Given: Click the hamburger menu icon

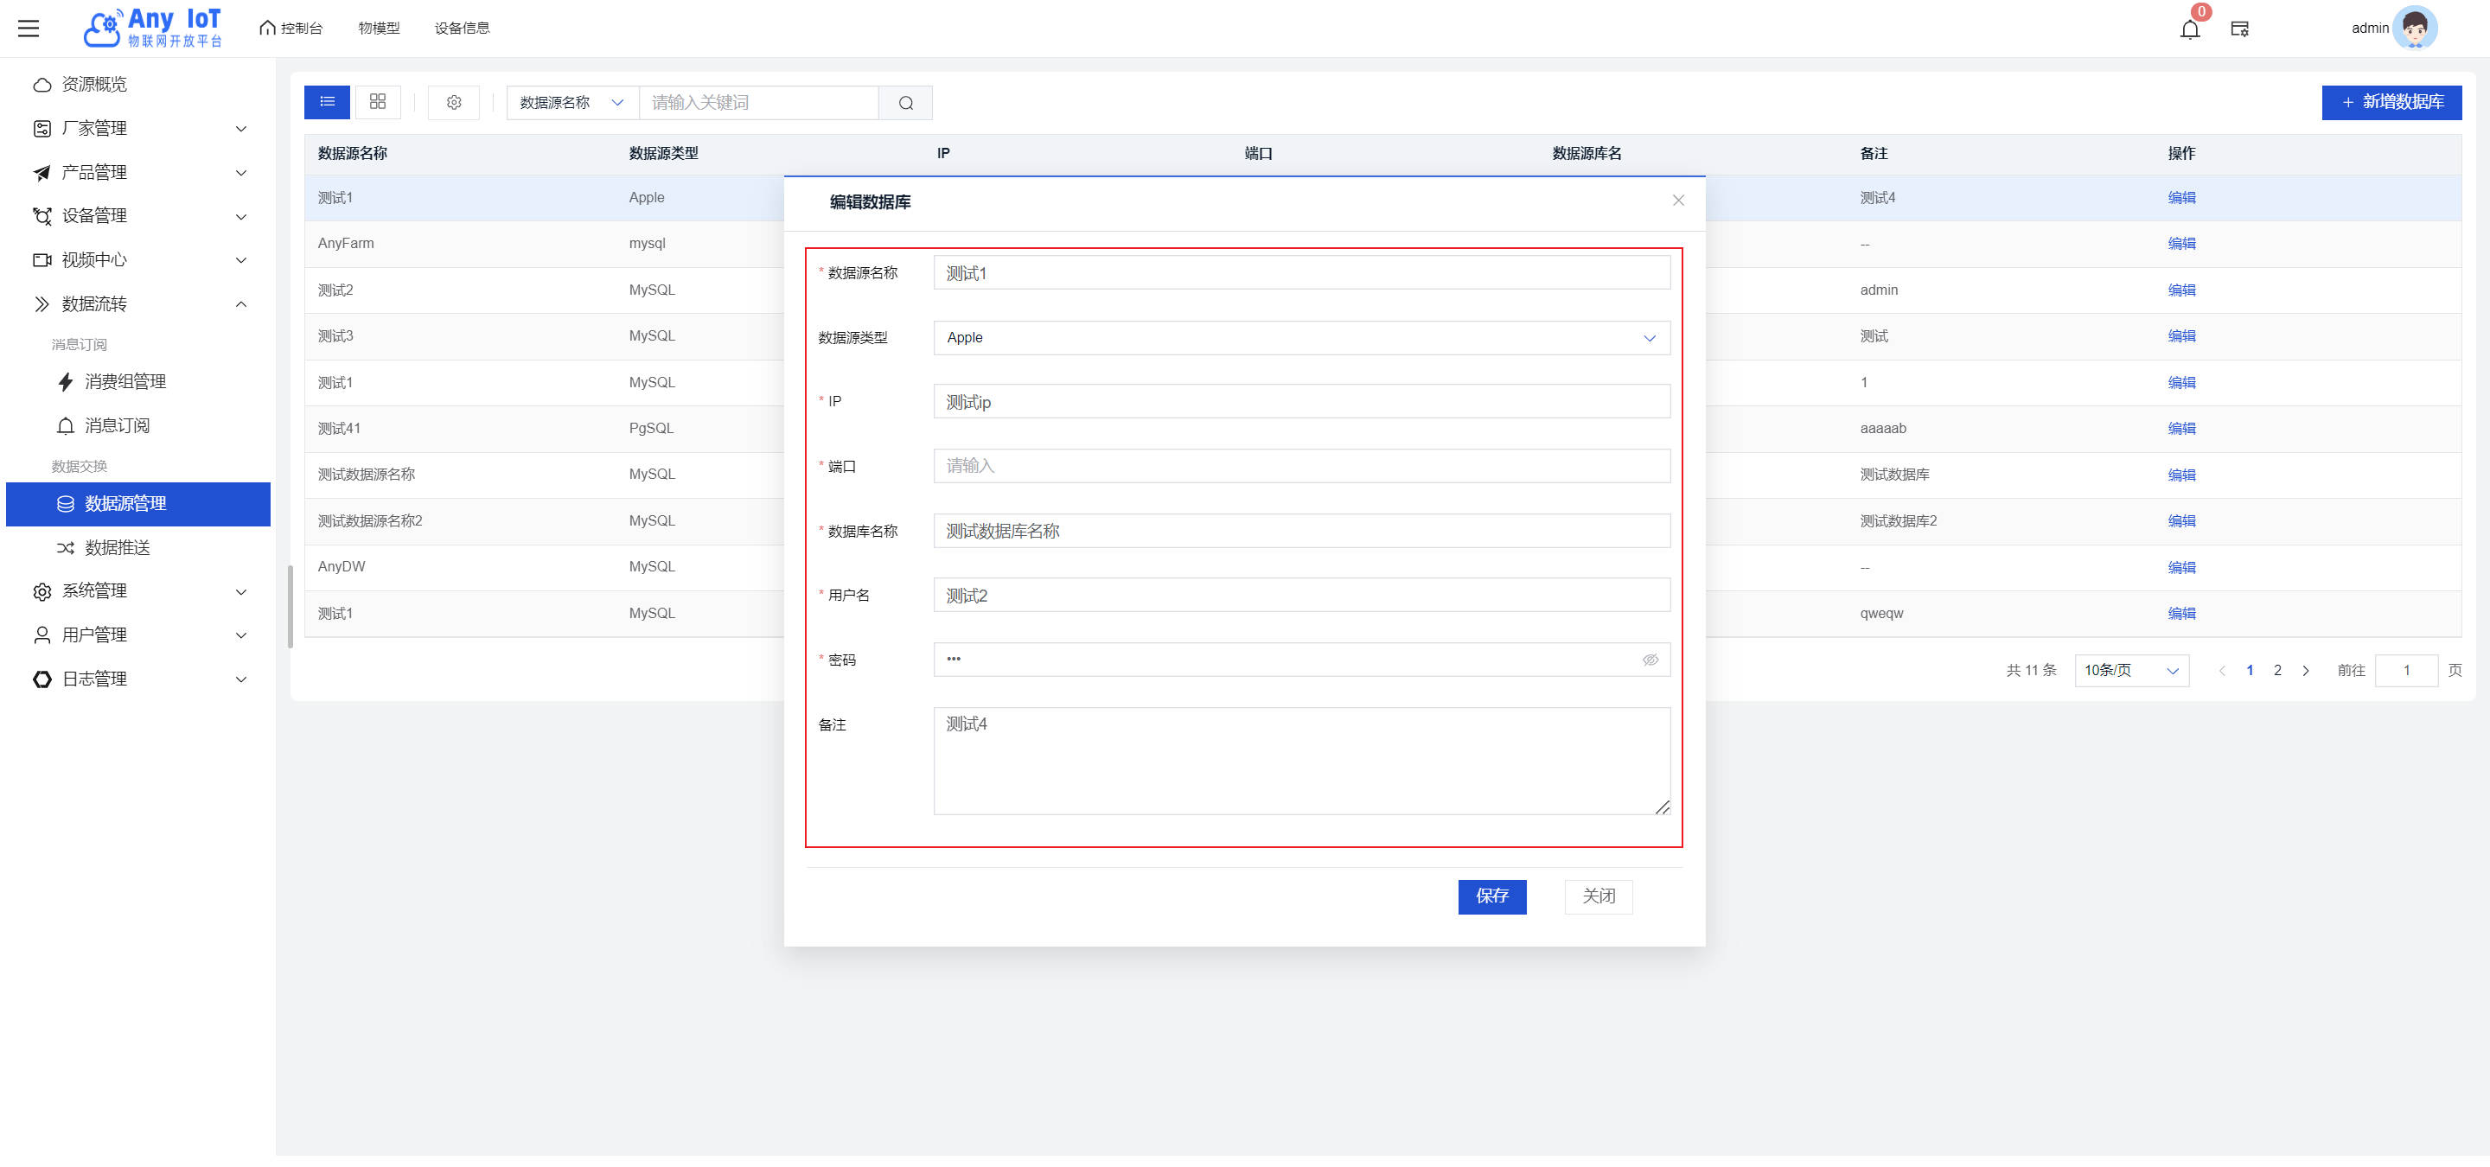Looking at the screenshot, I should [x=29, y=28].
